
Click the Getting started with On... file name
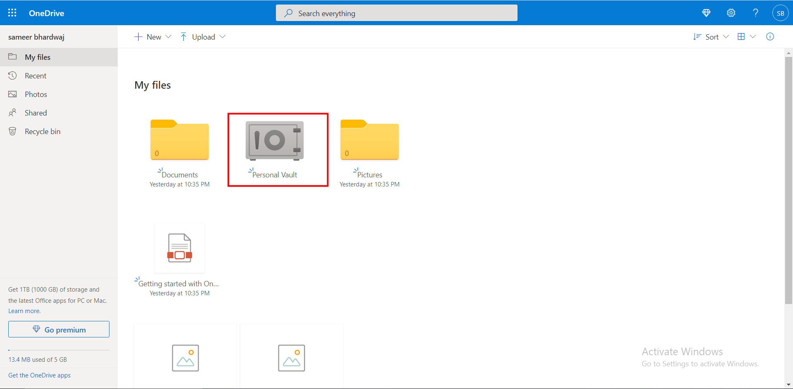[x=178, y=283]
